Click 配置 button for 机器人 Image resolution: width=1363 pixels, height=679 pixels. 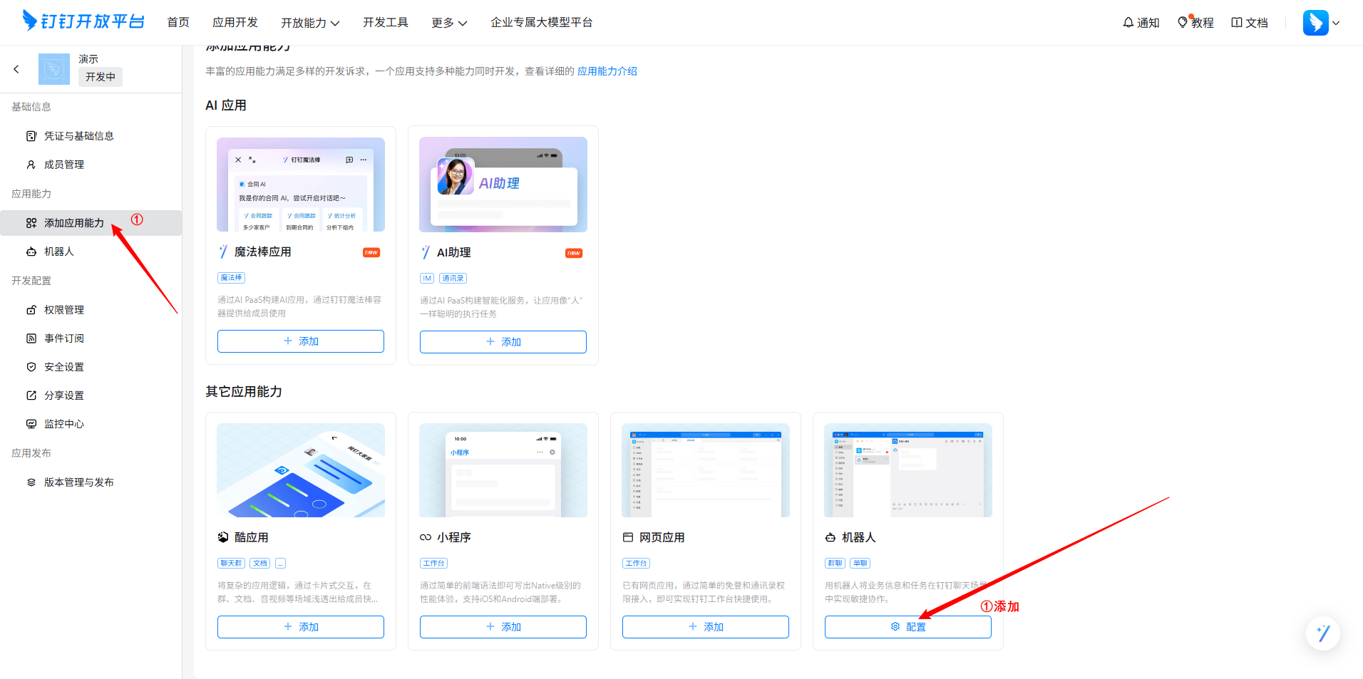(x=907, y=627)
